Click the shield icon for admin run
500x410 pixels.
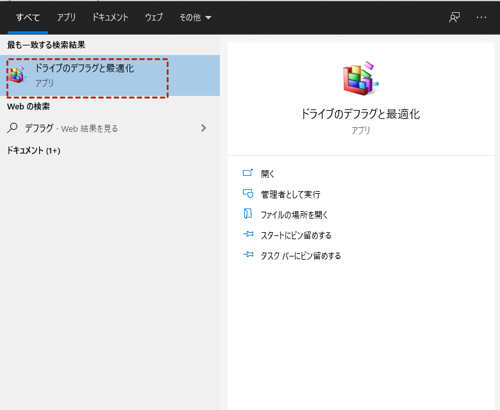click(248, 193)
